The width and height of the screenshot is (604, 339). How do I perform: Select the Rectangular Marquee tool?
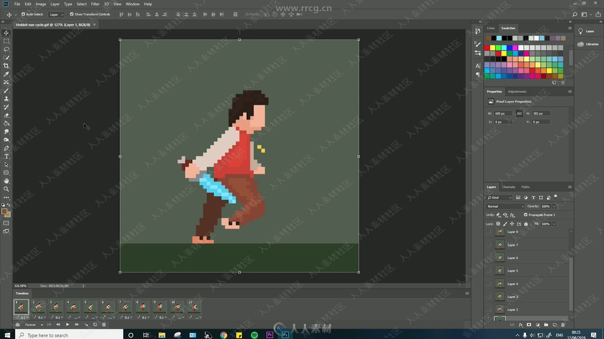point(6,41)
